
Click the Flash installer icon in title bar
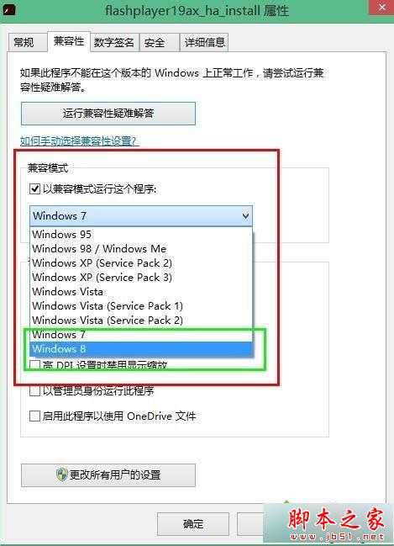tap(8, 9)
